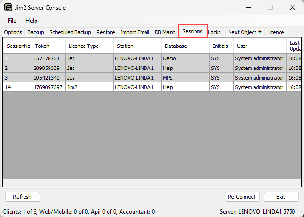The image size is (304, 217).
Task: Open the File menu
Action: tap(12, 21)
